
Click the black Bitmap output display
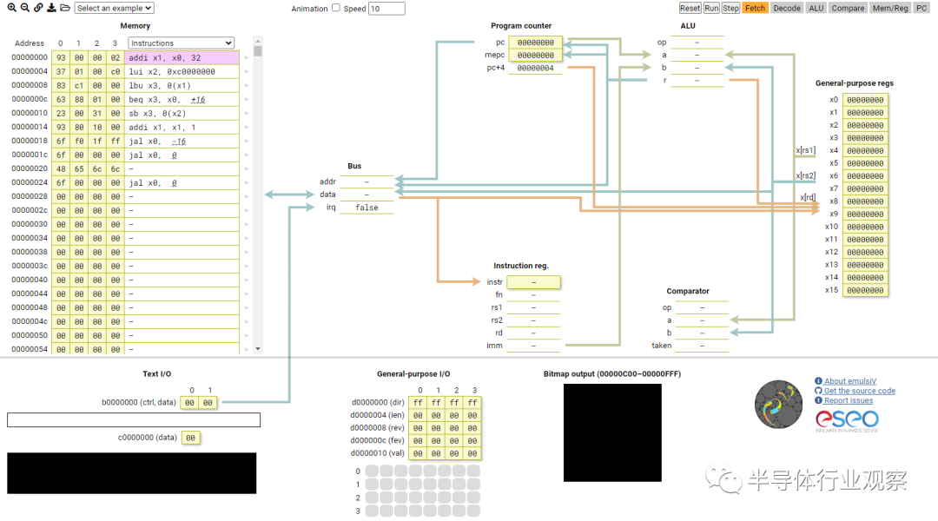click(x=612, y=432)
